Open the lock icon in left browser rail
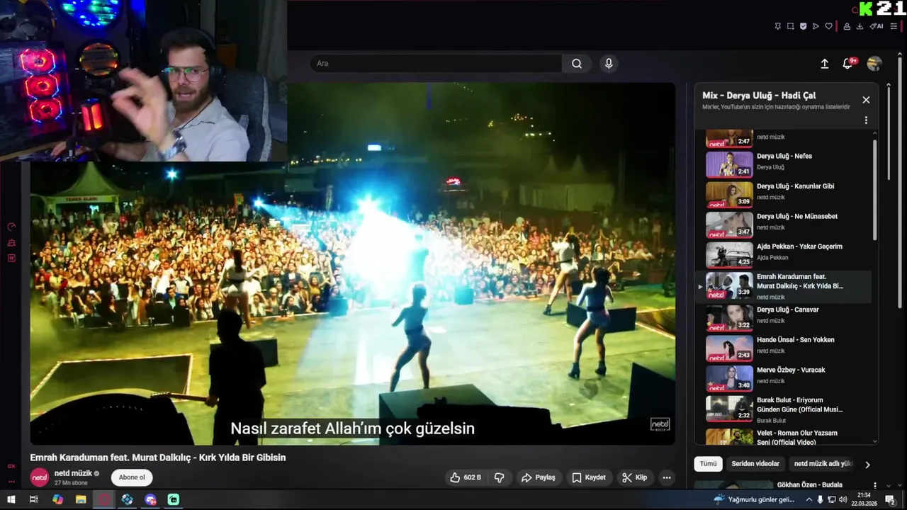Image resolution: width=907 pixels, height=510 pixels. (11, 242)
